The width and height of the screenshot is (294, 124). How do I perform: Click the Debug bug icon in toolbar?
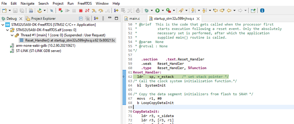click(x=147, y=11)
